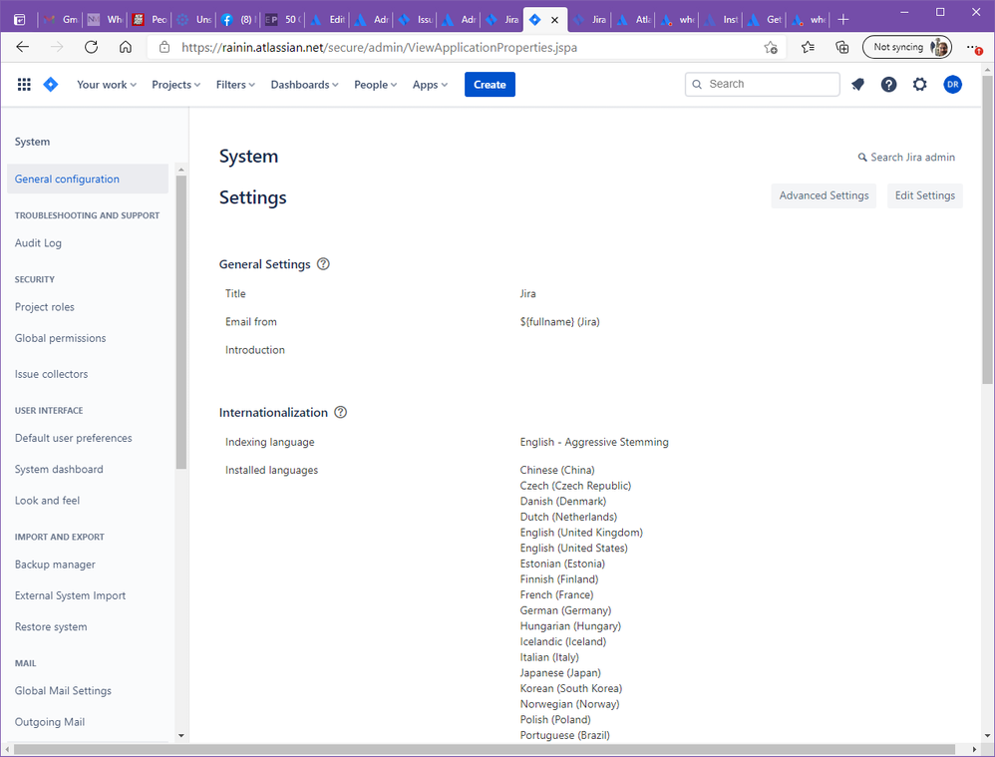Select the 'English - Aggressive Stemming' value
The width and height of the screenshot is (995, 757).
pos(594,442)
